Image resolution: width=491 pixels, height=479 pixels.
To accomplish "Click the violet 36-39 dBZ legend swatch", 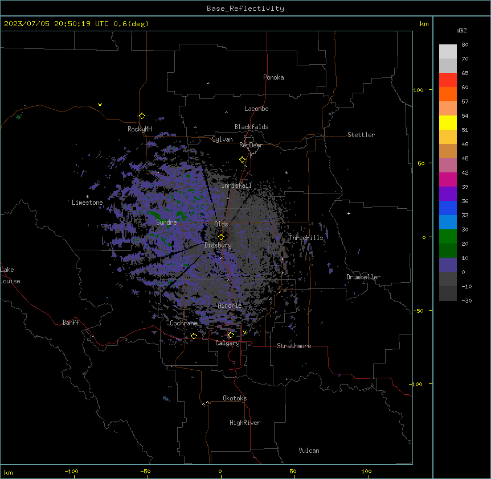I will (x=448, y=194).
